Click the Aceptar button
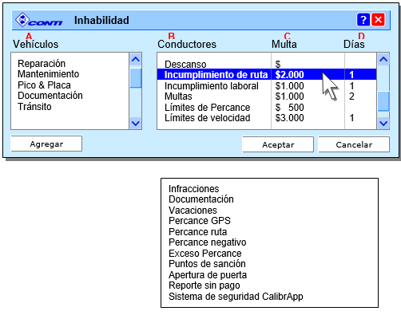The image size is (401, 315). click(278, 144)
